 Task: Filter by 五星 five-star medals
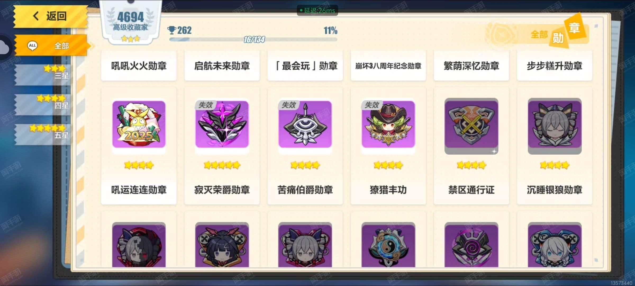click(43, 135)
